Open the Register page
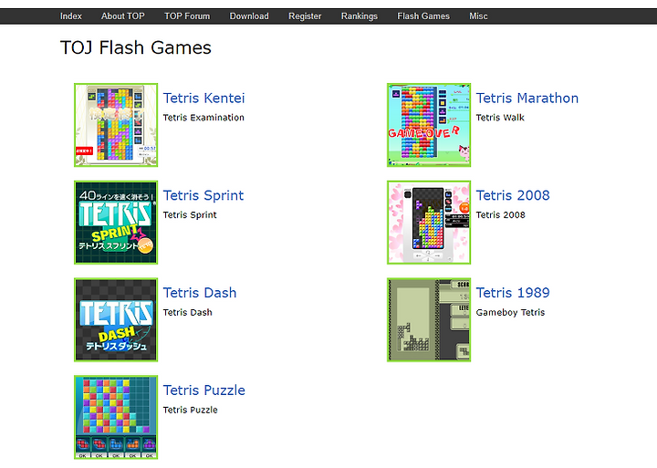The width and height of the screenshot is (657, 468). click(x=305, y=16)
